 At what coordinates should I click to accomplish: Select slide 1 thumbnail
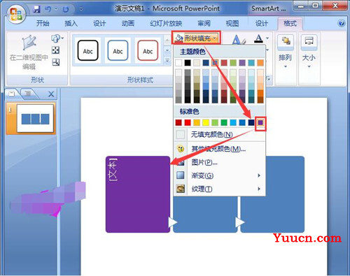click(x=35, y=118)
